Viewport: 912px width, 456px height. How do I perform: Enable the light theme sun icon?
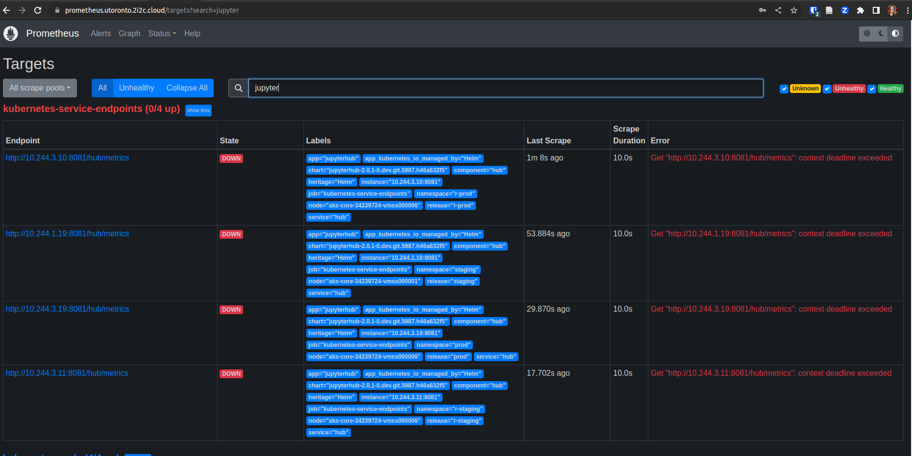point(867,34)
